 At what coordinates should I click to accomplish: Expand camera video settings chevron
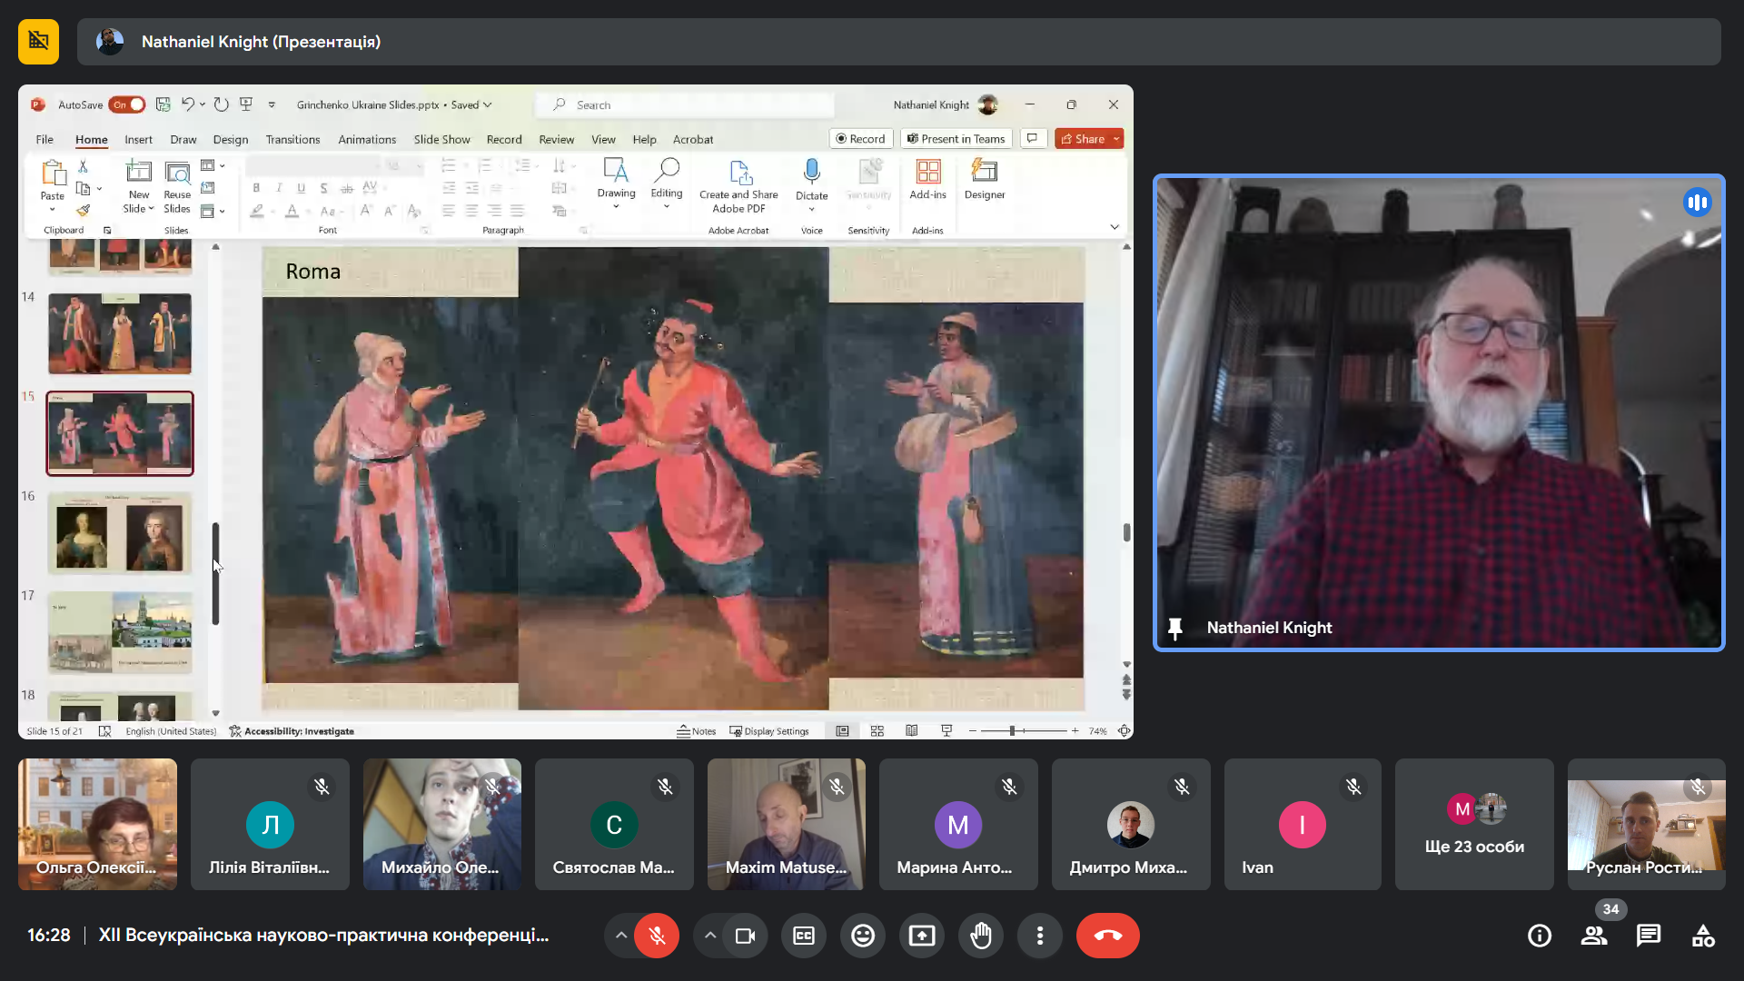click(710, 936)
